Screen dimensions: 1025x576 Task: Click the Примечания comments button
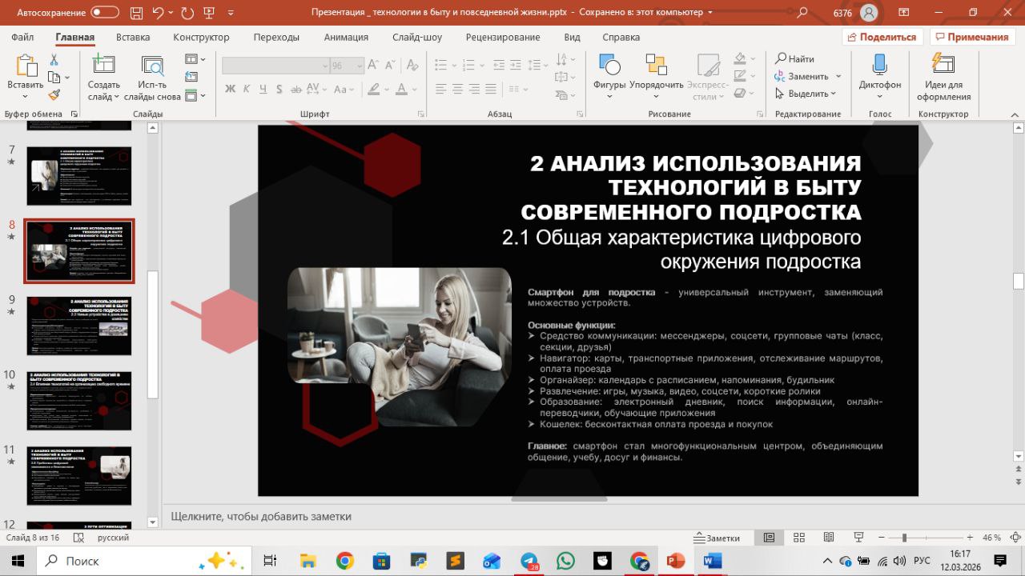[x=972, y=37]
